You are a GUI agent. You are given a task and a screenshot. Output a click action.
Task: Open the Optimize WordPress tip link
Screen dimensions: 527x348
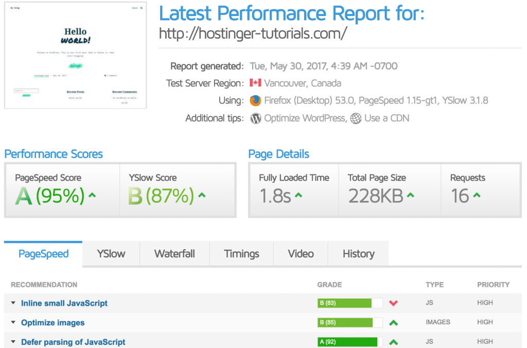[305, 118]
